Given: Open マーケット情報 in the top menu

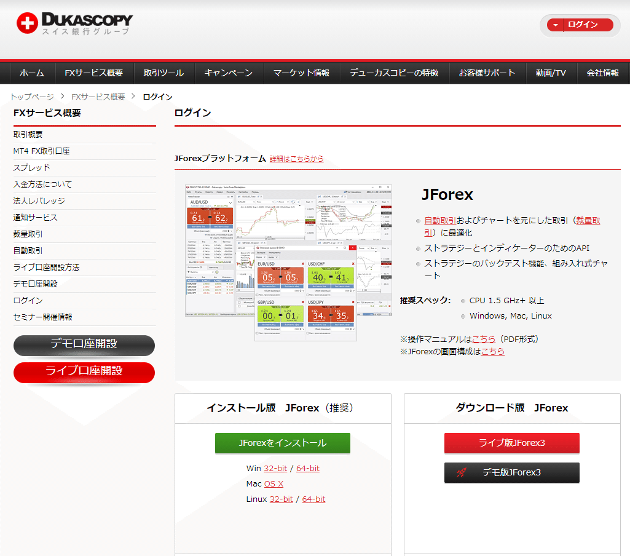Looking at the screenshot, I should coord(301,73).
